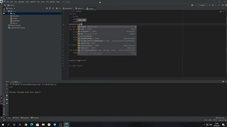Open the Code menu

27,2
